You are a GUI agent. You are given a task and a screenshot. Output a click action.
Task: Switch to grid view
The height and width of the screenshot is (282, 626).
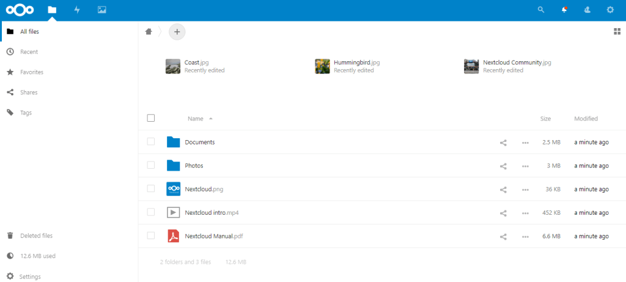pyautogui.click(x=616, y=31)
